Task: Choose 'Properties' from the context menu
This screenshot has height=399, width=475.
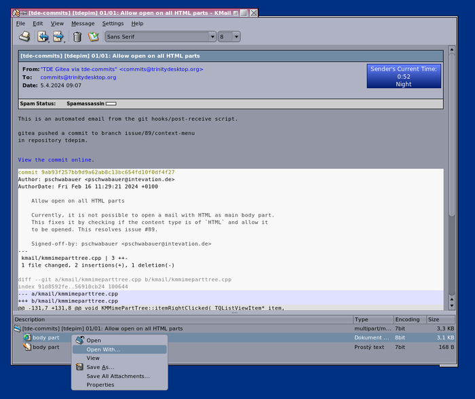Action: point(100,385)
